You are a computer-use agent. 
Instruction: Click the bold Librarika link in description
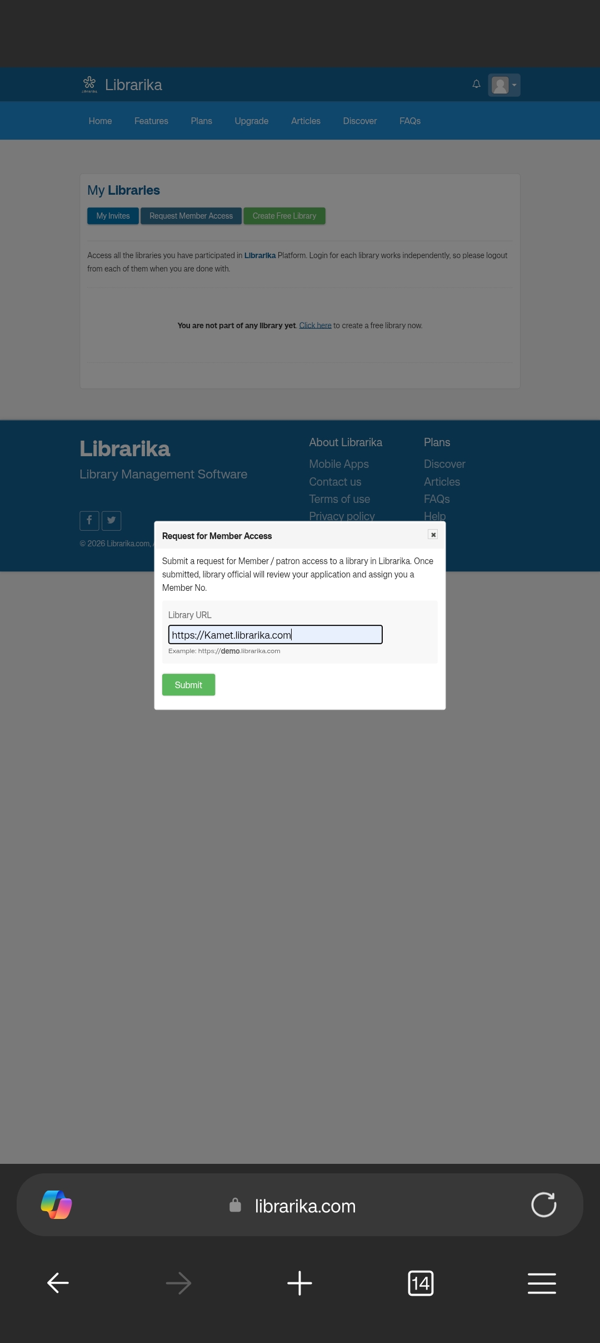point(260,255)
